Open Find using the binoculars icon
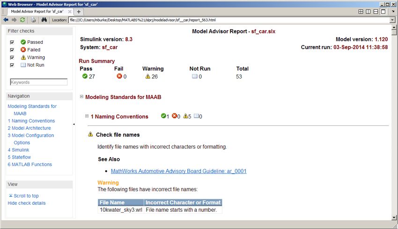Viewport: 398px width, 229px height. click(44, 20)
